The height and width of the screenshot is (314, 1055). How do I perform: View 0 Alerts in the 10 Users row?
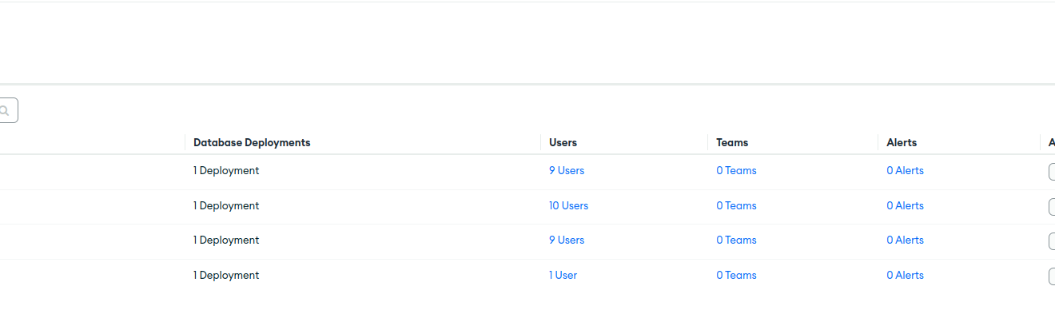point(905,205)
